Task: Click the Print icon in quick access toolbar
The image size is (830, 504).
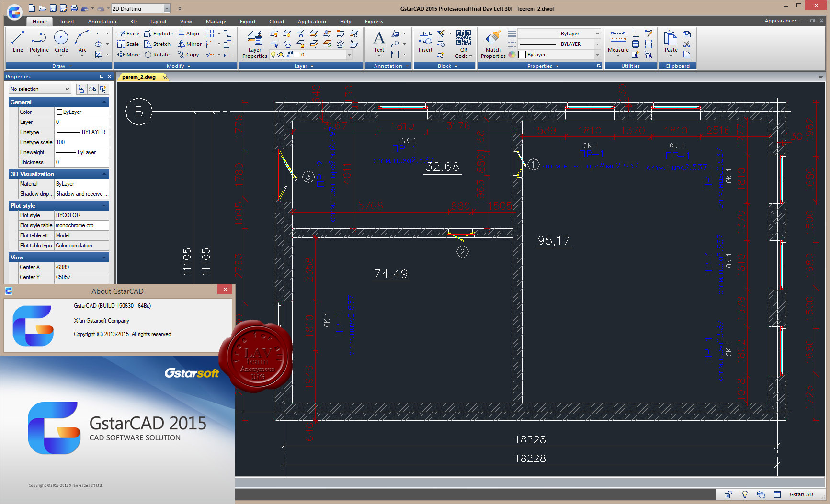Action: click(74, 8)
